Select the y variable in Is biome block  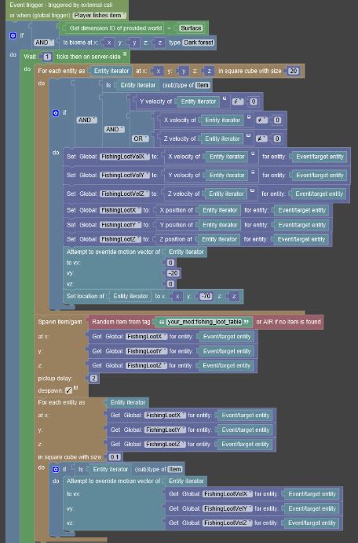(134, 42)
